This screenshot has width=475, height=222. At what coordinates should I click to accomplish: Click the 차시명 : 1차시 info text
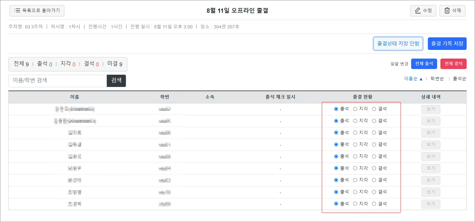click(x=65, y=27)
